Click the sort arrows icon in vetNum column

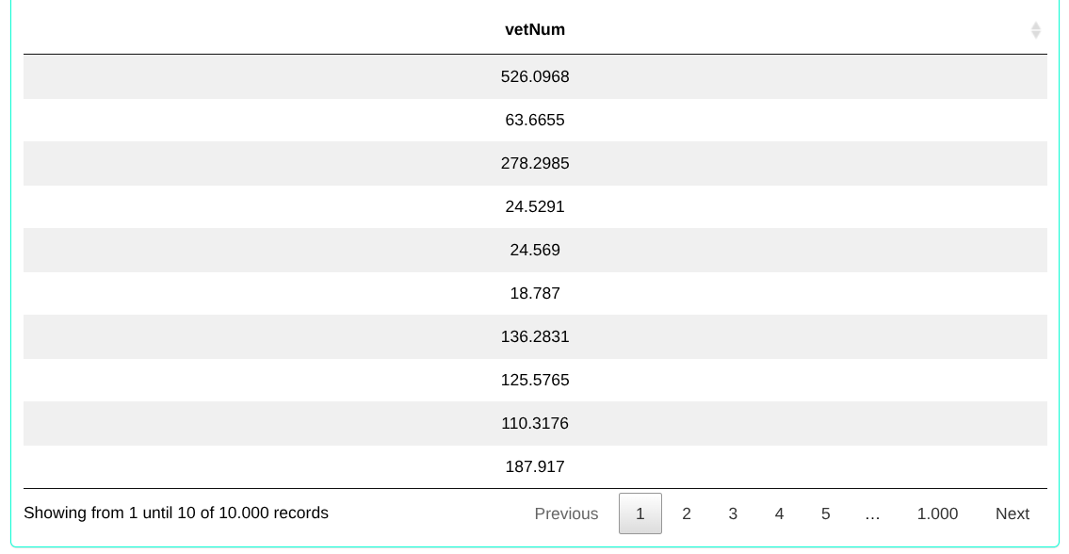(x=1035, y=30)
